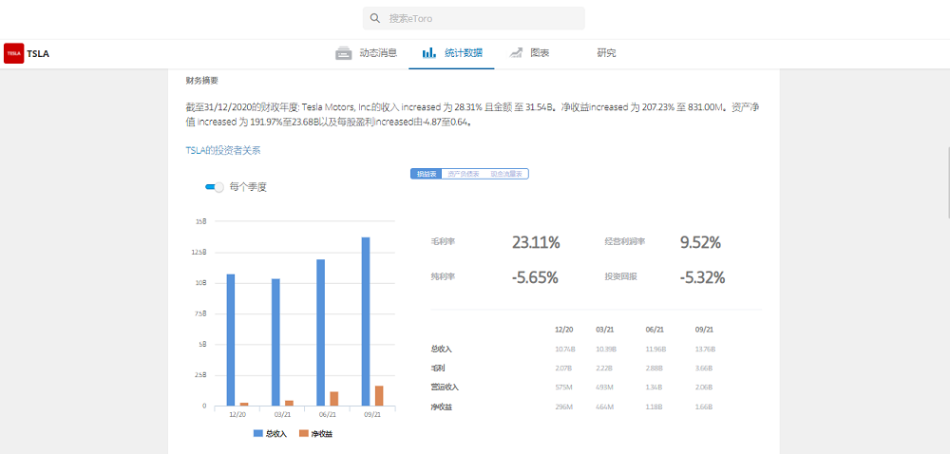Open the 动态消息 news feed tab
This screenshot has width=950, height=454.
click(x=378, y=52)
